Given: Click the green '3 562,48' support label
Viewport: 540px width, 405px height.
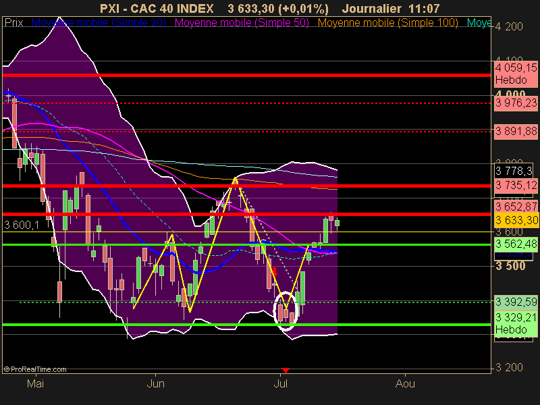Looking at the screenshot, I should [x=516, y=244].
